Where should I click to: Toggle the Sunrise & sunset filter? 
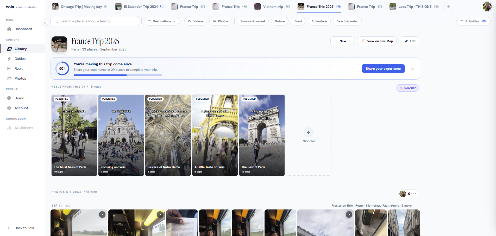pos(253,21)
